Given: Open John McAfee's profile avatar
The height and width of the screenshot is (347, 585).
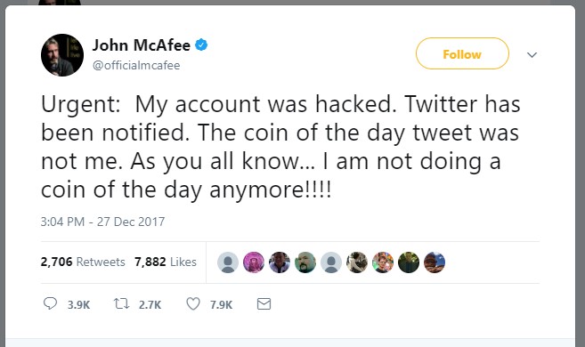Looking at the screenshot, I should (x=62, y=55).
